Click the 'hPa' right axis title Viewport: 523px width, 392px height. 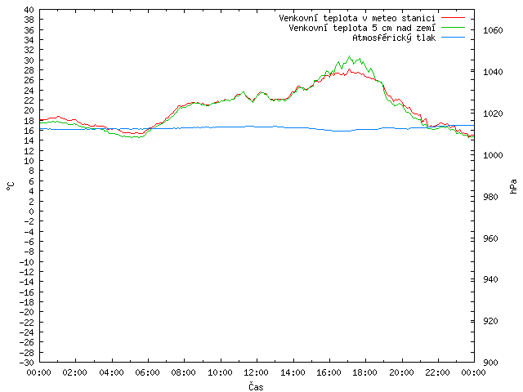point(513,186)
